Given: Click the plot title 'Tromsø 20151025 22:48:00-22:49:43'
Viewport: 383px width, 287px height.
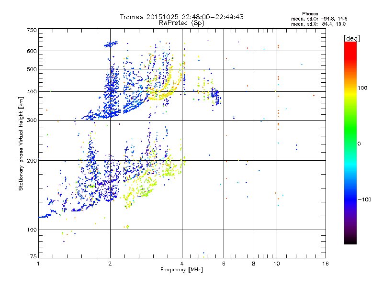Looking at the screenshot, I should tap(181, 17).
